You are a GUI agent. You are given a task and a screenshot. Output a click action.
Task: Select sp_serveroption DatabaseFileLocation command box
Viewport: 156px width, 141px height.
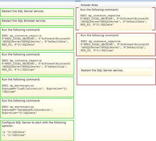[37, 108]
